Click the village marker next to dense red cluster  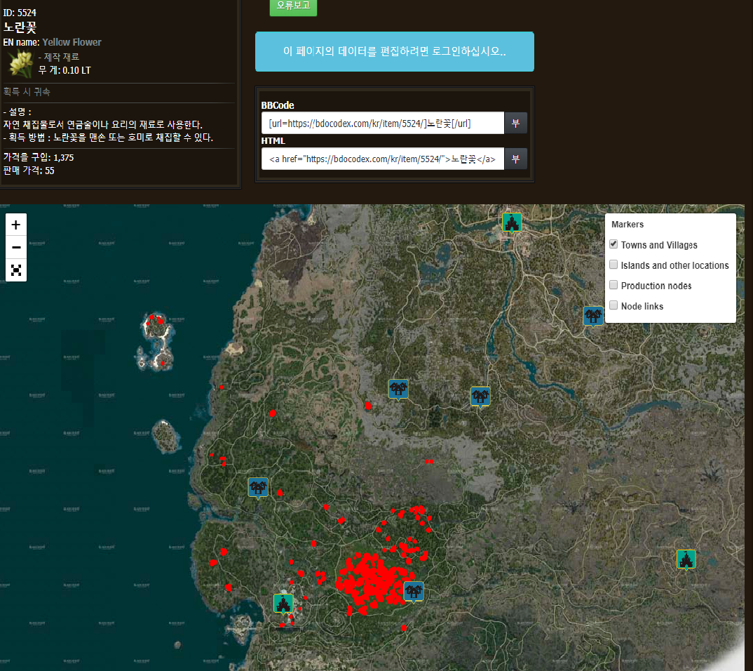click(x=414, y=592)
